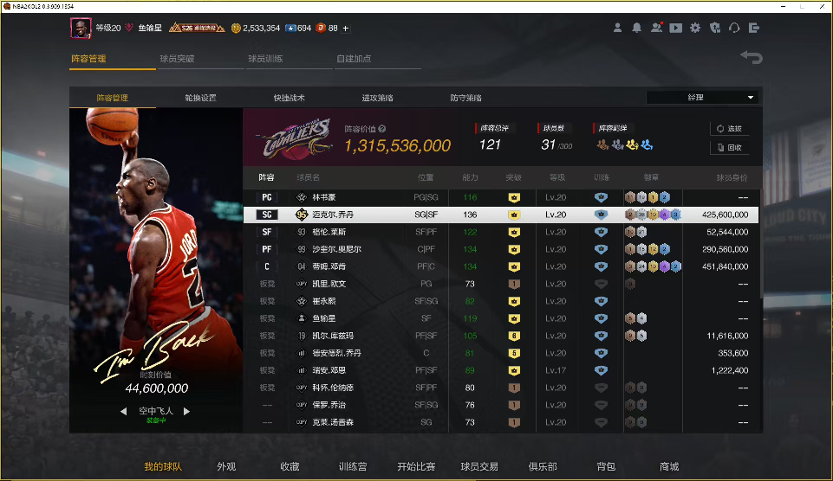Toggle training badge for 林书豪 row

601,197
